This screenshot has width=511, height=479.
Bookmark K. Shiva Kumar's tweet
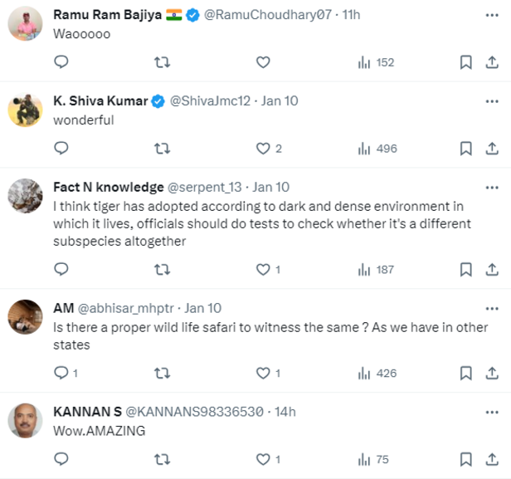coord(466,149)
